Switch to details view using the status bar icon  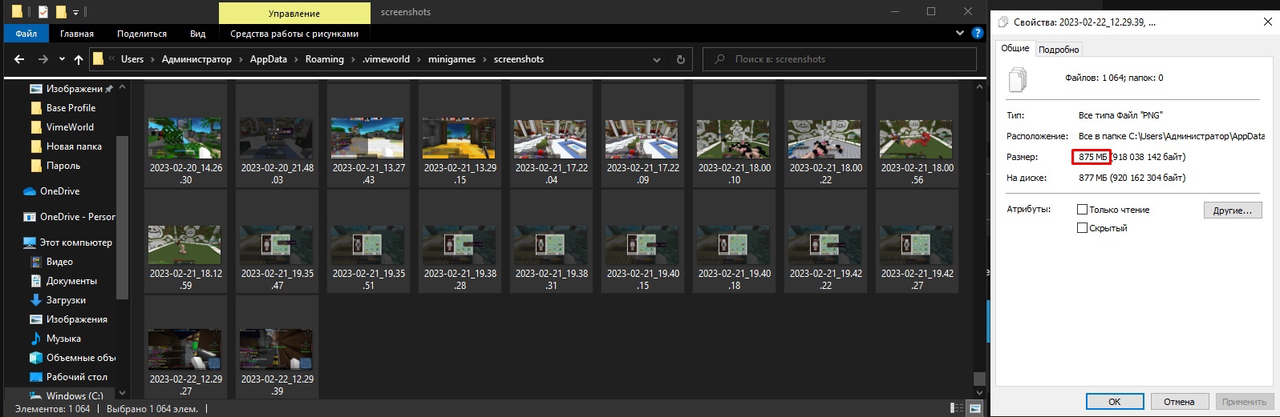click(957, 408)
